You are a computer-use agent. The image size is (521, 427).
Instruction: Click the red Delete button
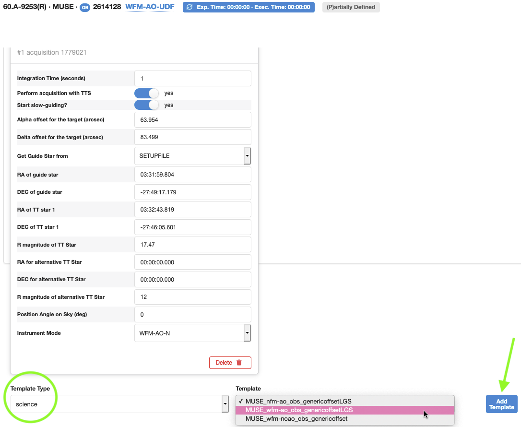(x=230, y=363)
